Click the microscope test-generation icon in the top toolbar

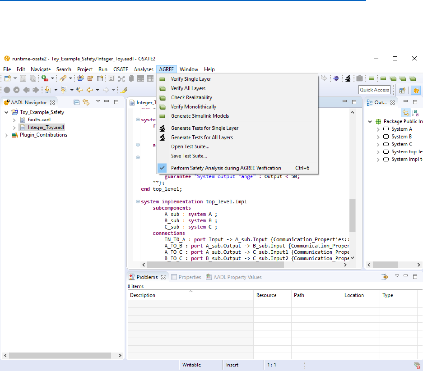click(348, 78)
